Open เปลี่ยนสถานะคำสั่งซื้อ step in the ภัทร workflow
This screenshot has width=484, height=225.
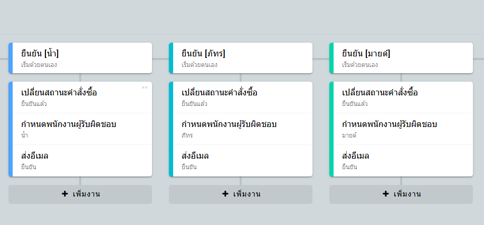(x=241, y=97)
